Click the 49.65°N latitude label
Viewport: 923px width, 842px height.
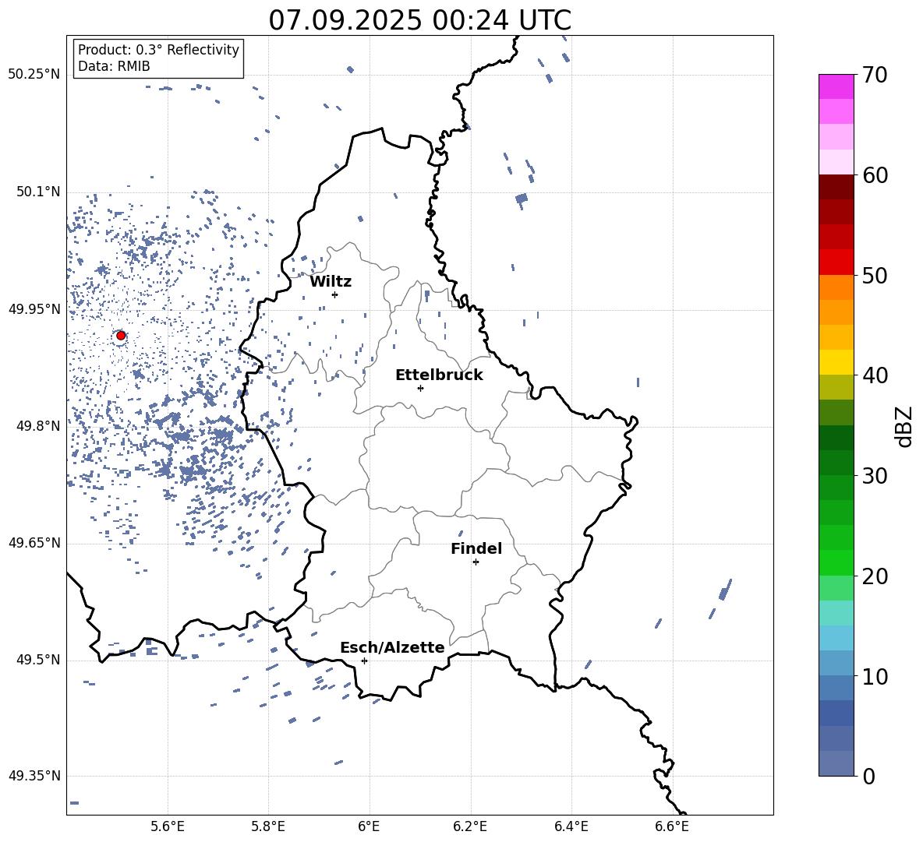coord(34,543)
